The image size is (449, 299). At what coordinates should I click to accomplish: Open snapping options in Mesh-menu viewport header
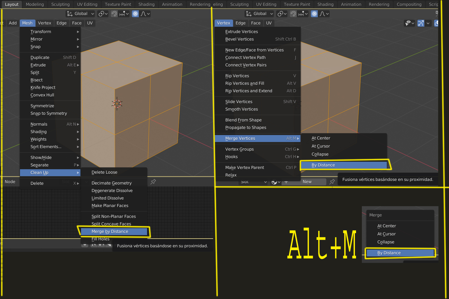coord(124,14)
